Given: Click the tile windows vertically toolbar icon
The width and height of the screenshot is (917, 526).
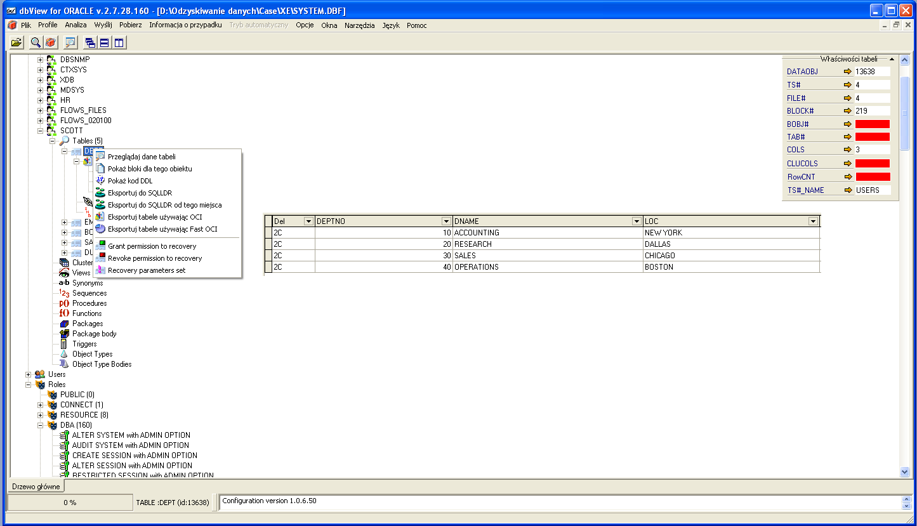Looking at the screenshot, I should tap(119, 43).
